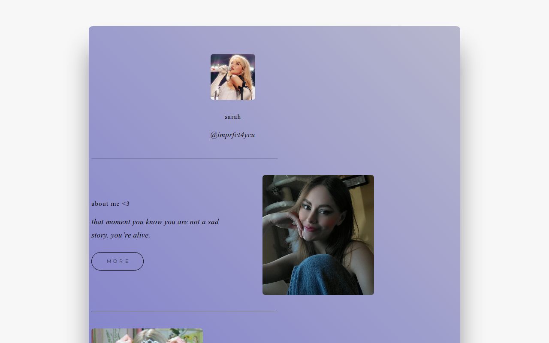Open the @imprfct4ycu handle link
The height and width of the screenshot is (343, 549).
click(x=232, y=135)
